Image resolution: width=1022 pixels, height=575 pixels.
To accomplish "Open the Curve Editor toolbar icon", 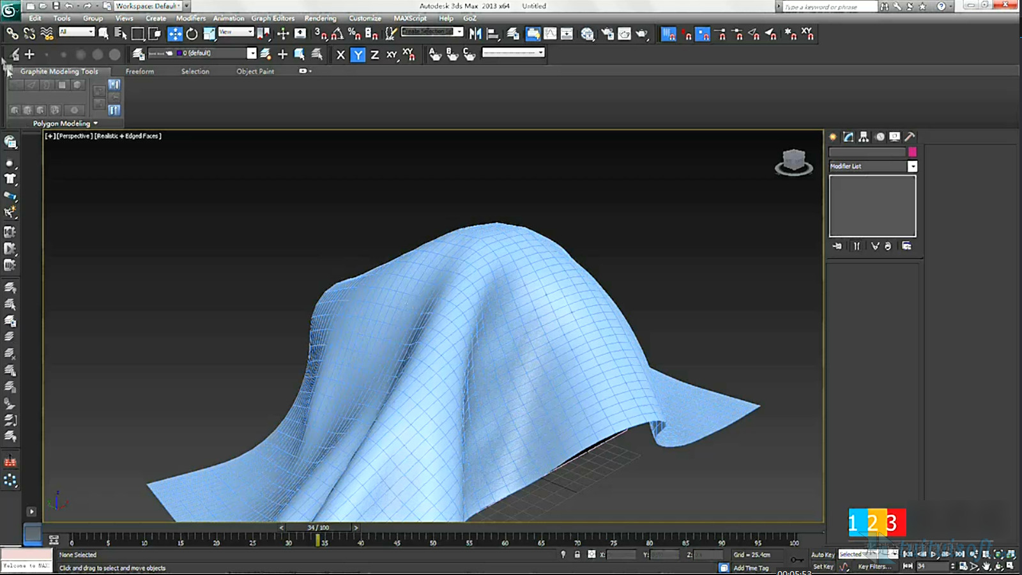I will point(550,34).
